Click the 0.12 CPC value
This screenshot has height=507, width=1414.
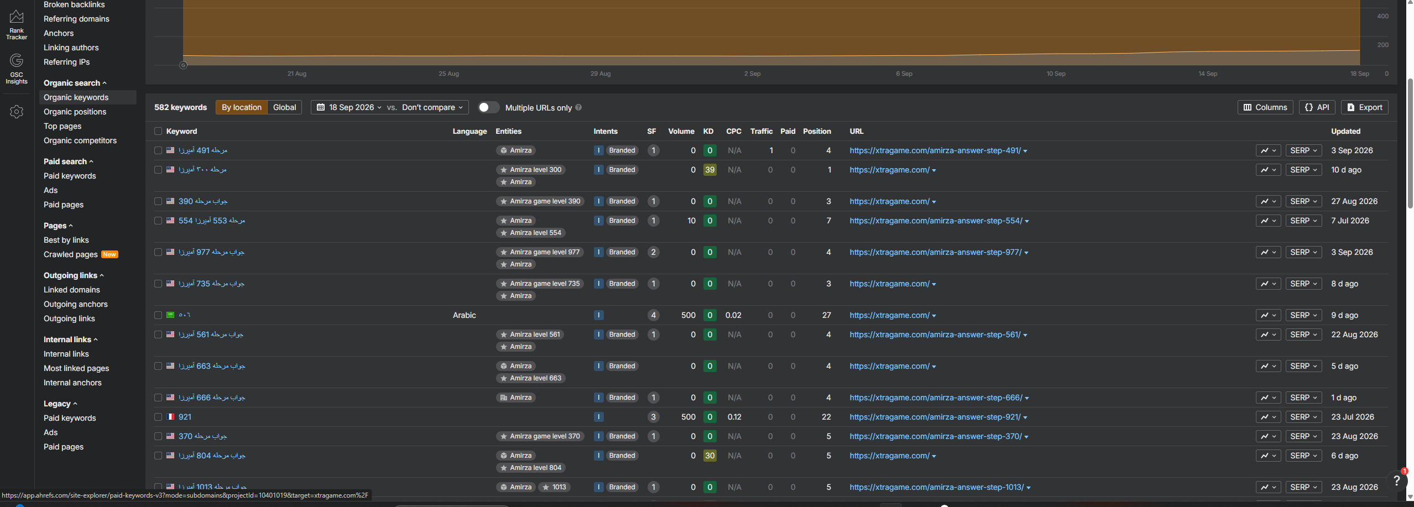coord(734,417)
